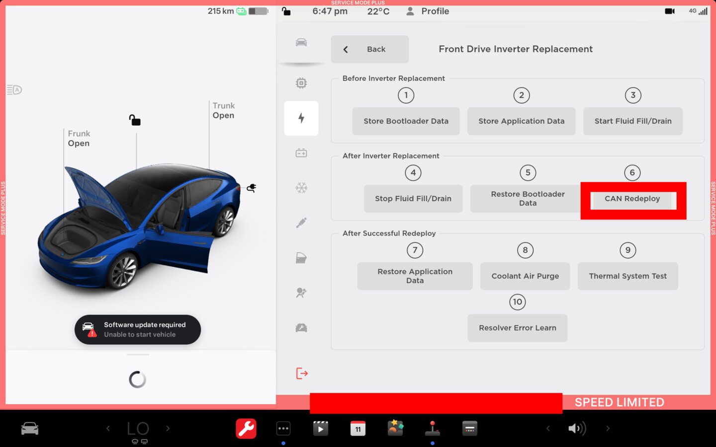This screenshot has height=447, width=716.
Task: Open the car controls icon in dock
Action: point(30,428)
